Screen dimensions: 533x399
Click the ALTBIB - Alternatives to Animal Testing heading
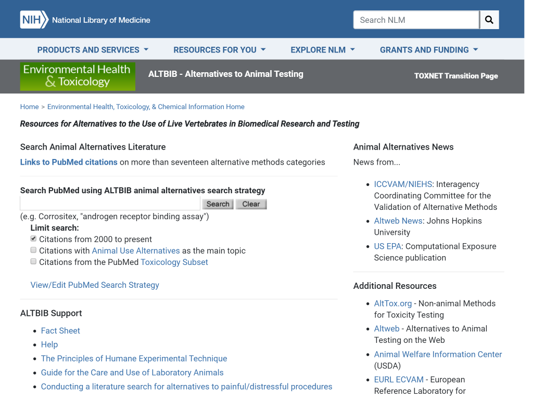pyautogui.click(x=226, y=74)
